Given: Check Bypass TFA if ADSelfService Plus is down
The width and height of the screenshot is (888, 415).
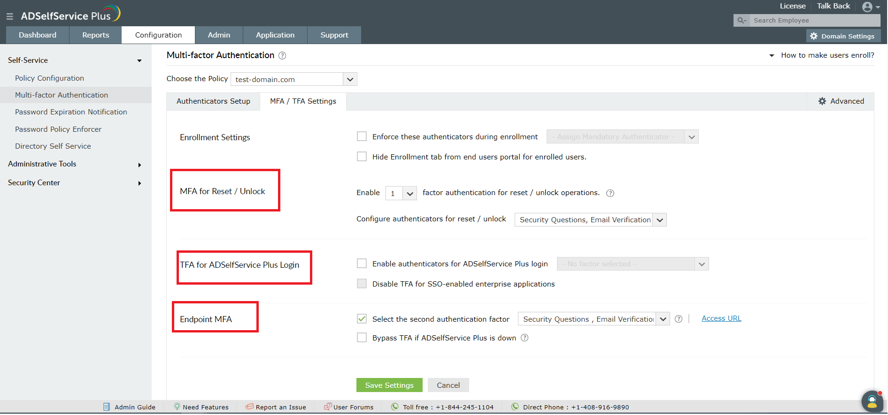Looking at the screenshot, I should 362,338.
